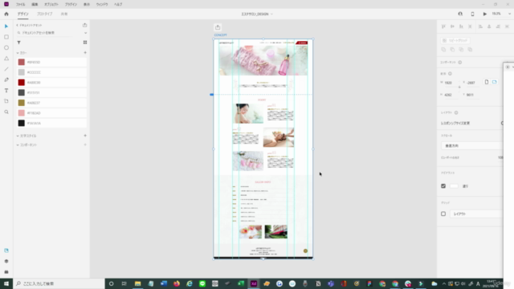
Task: Open the asset search options chevron
Action: coord(85,33)
